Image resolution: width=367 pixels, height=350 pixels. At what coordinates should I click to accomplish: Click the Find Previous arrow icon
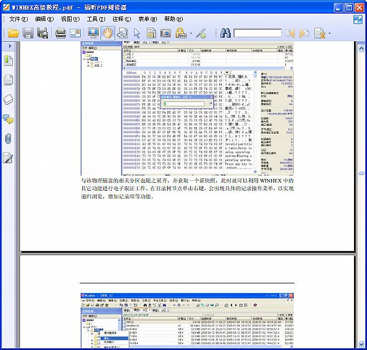coord(290,33)
